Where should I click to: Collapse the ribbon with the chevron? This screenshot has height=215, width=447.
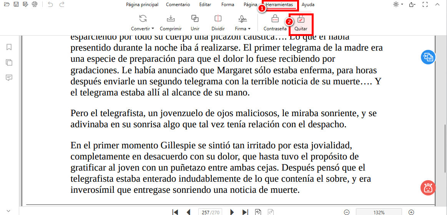pos(437,4)
